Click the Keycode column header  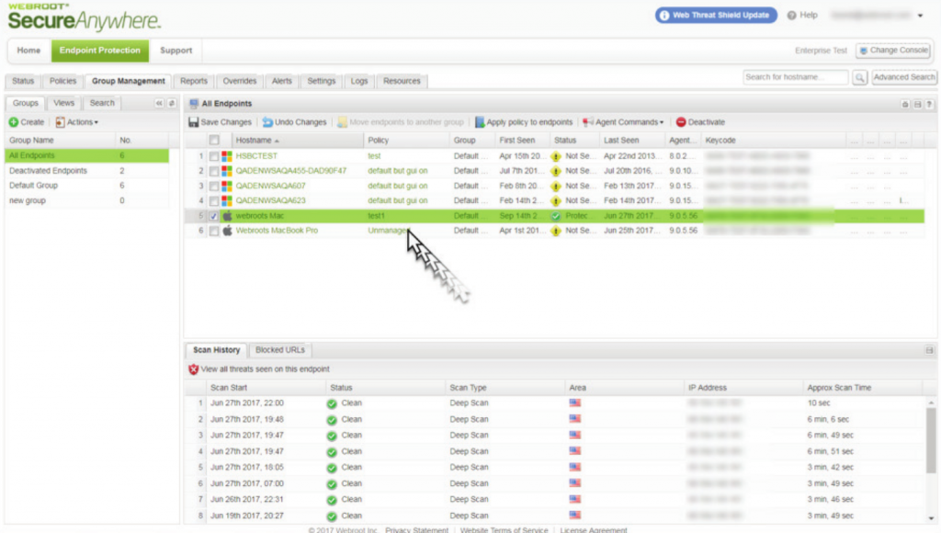[774, 141]
